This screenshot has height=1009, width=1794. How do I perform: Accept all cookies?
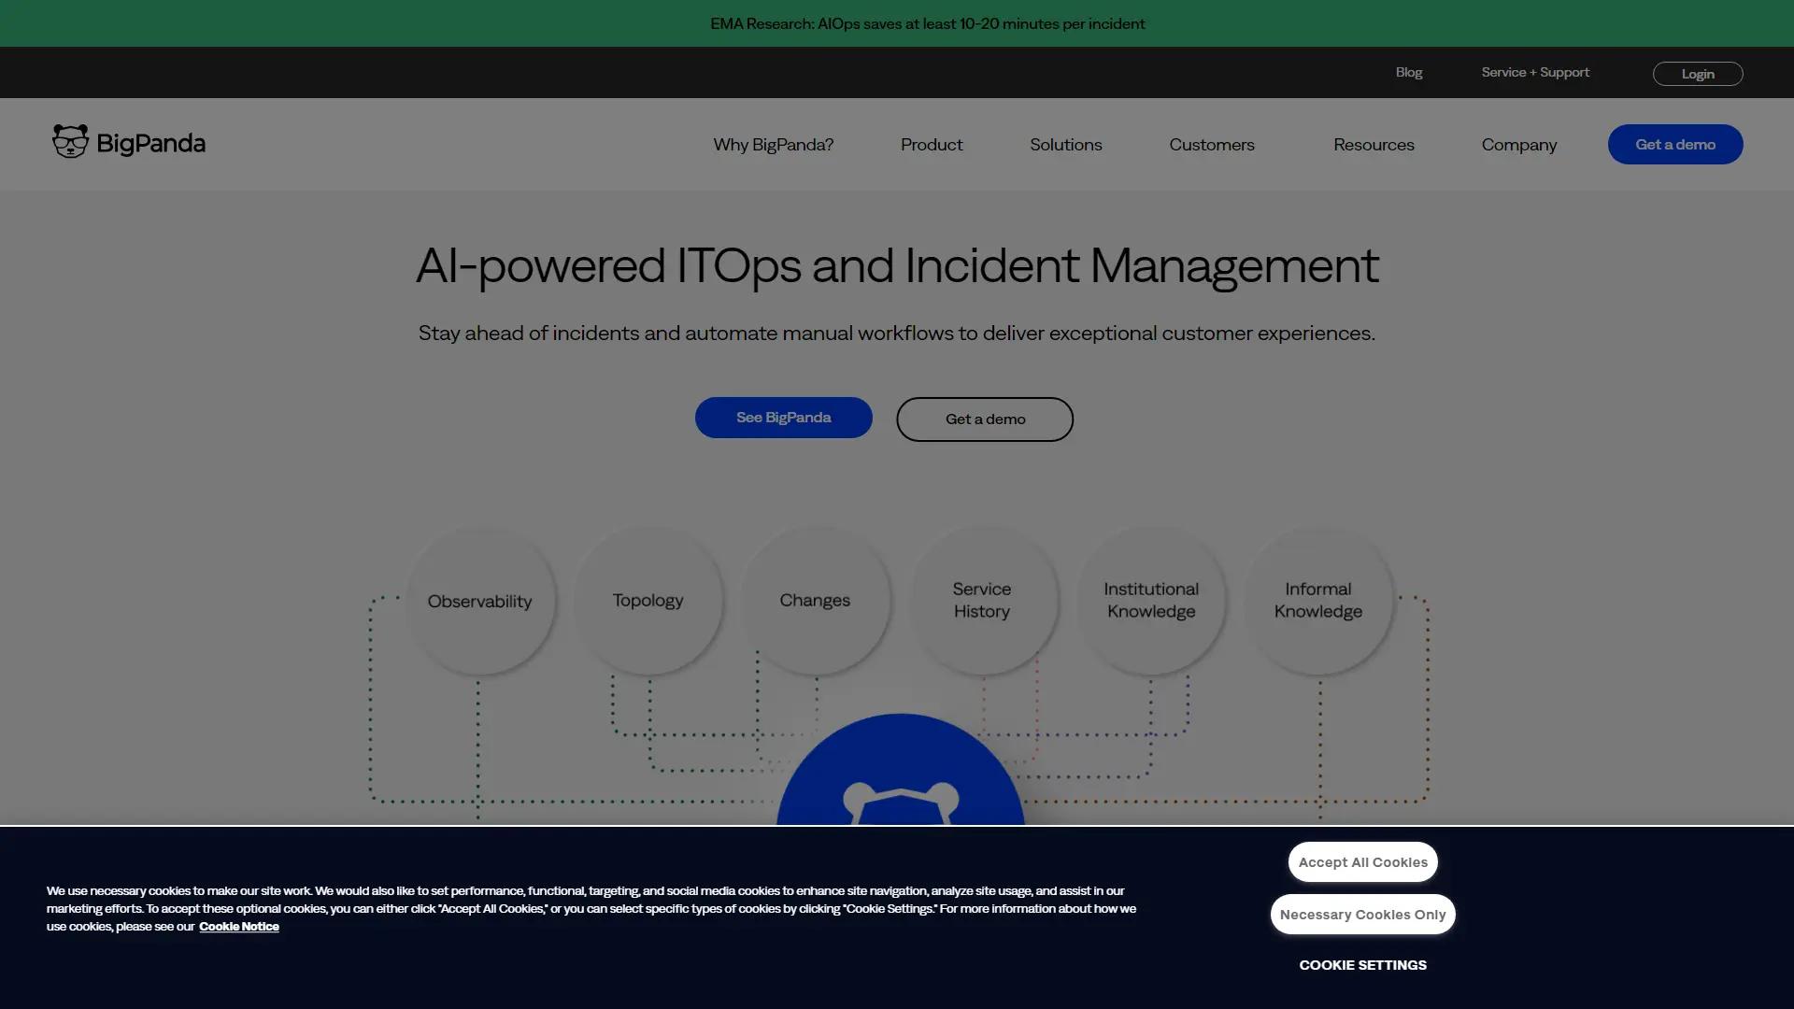(1362, 862)
